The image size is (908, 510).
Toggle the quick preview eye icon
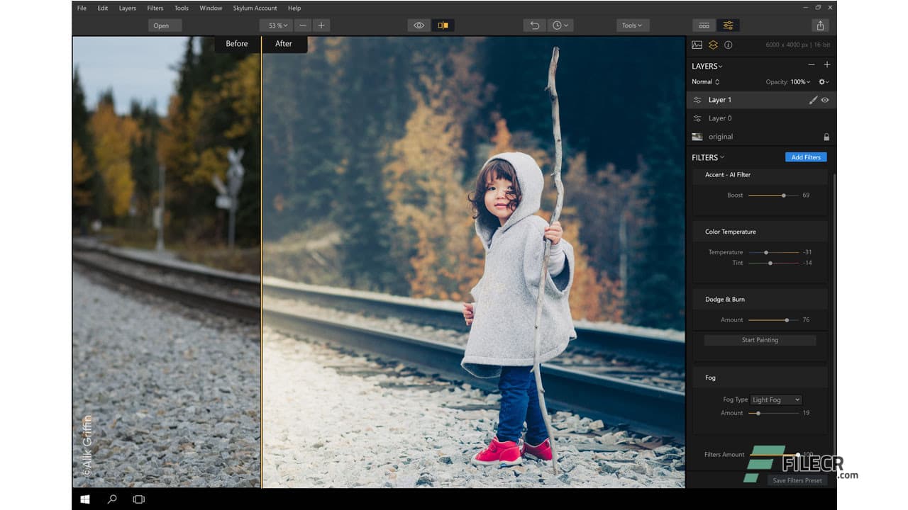click(x=419, y=25)
